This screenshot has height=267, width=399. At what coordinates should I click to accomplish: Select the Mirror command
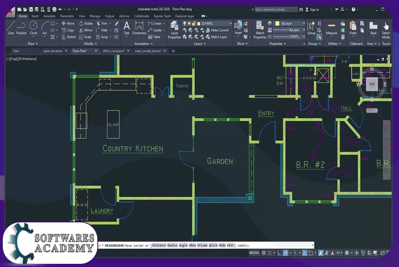click(86, 30)
